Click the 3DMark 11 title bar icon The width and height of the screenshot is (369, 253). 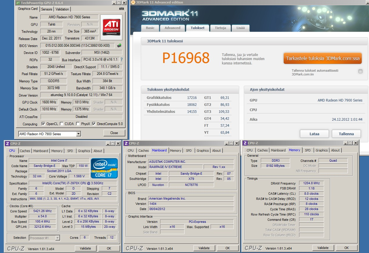(133, 2)
